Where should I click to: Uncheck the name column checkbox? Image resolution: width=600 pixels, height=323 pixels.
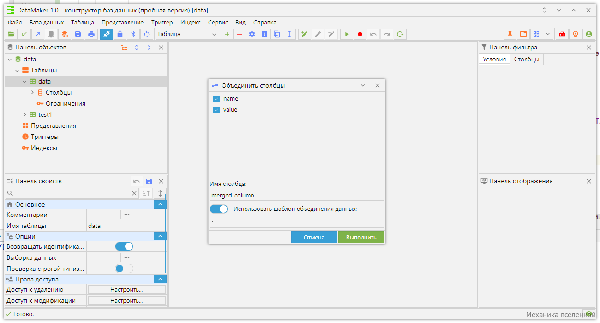pos(216,99)
